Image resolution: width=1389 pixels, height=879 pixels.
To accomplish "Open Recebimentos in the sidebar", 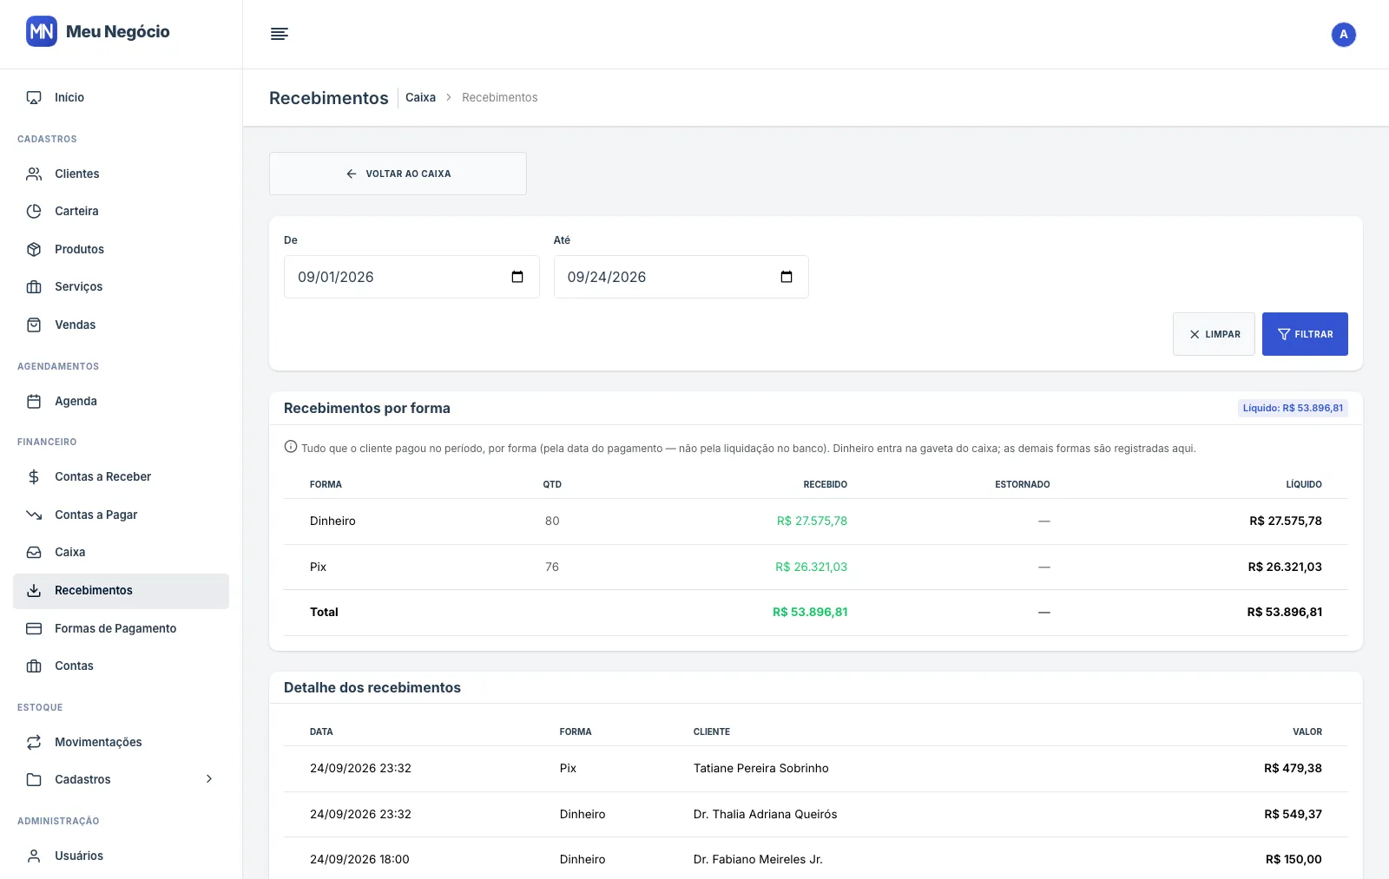I will [121, 591].
